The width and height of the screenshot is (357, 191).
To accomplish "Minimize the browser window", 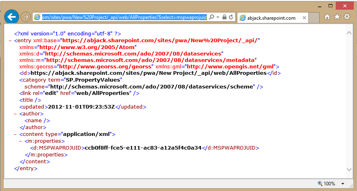I will [320, 6].
